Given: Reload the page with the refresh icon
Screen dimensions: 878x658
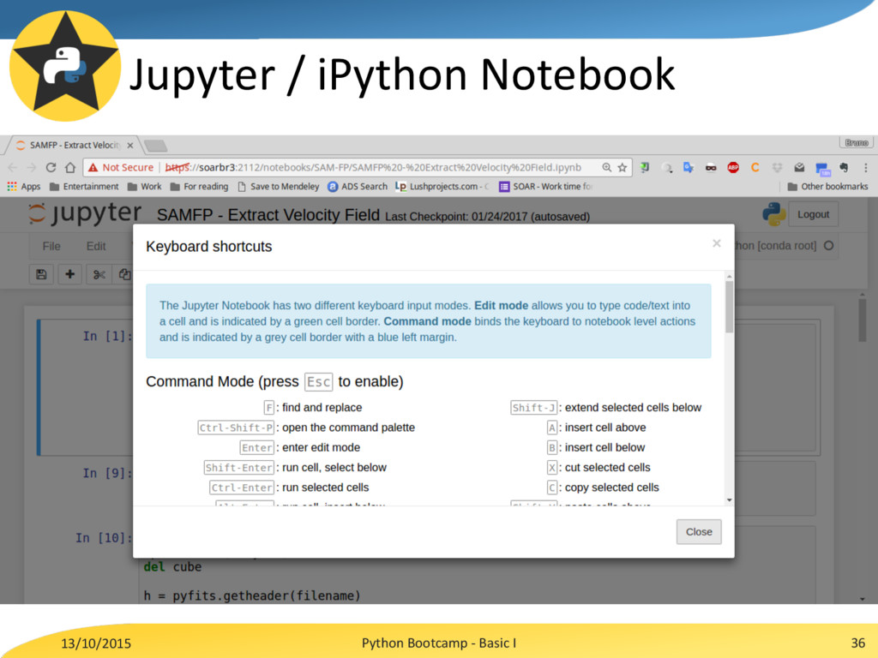Looking at the screenshot, I should click(x=51, y=167).
